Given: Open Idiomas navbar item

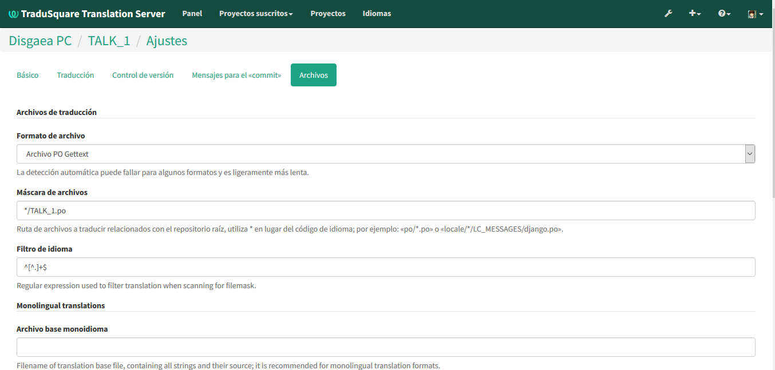Looking at the screenshot, I should (377, 14).
